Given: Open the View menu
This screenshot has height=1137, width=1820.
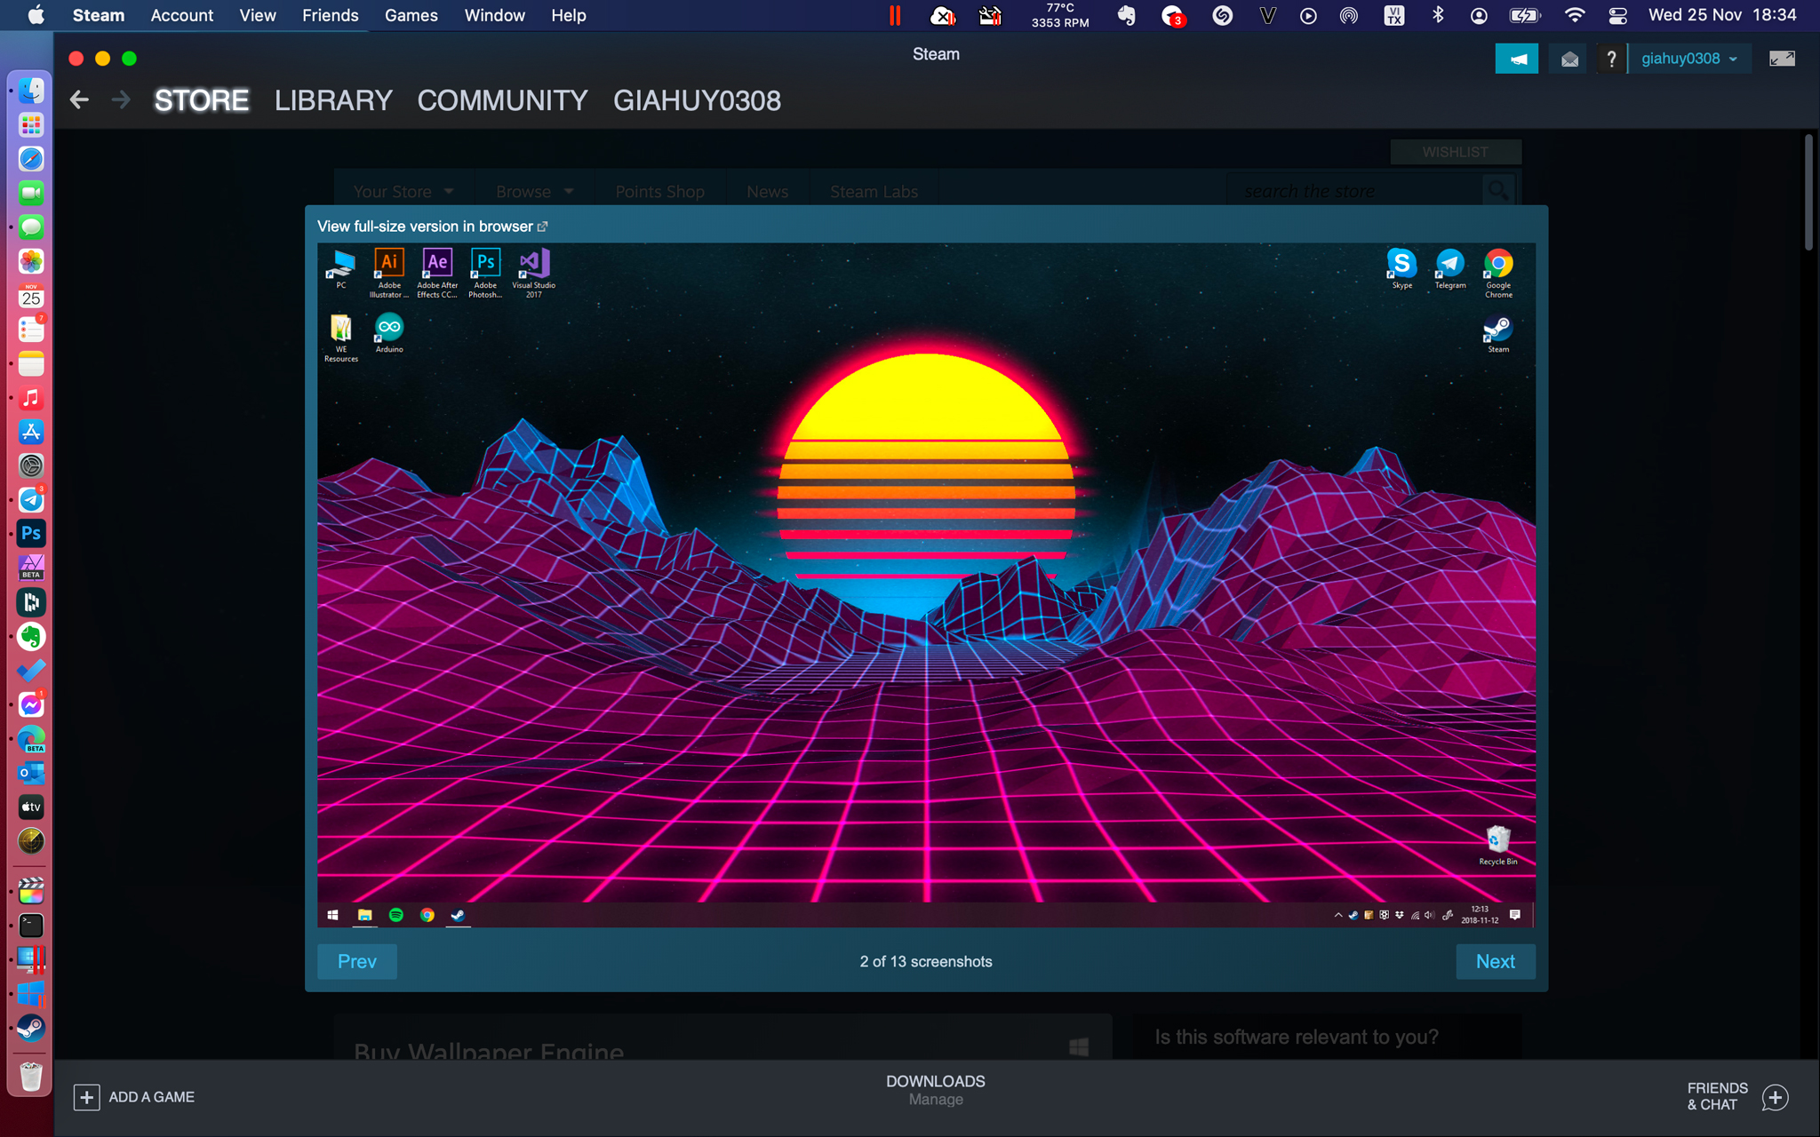Looking at the screenshot, I should click(258, 15).
